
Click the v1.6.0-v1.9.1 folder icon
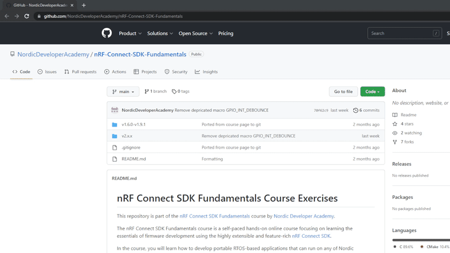tap(114, 124)
